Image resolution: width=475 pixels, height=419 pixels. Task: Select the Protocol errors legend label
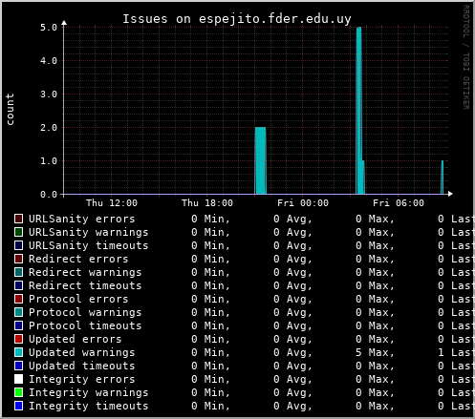click(x=78, y=299)
